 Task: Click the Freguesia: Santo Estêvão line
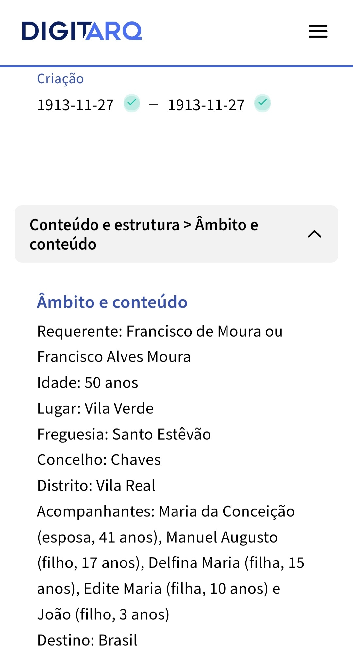[124, 434]
